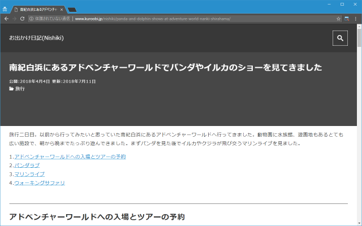This screenshot has width=362, height=226.
Task: Click the 保護されていない通信 label
Action: click(x=53, y=19)
